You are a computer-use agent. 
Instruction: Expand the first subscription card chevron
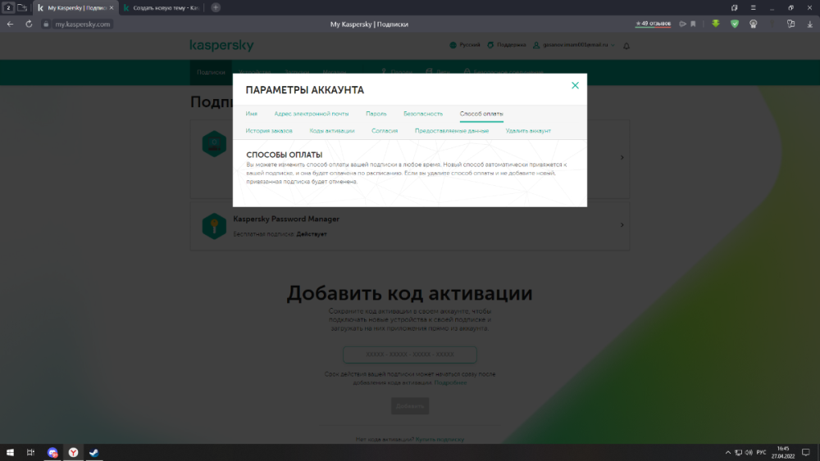[622, 157]
